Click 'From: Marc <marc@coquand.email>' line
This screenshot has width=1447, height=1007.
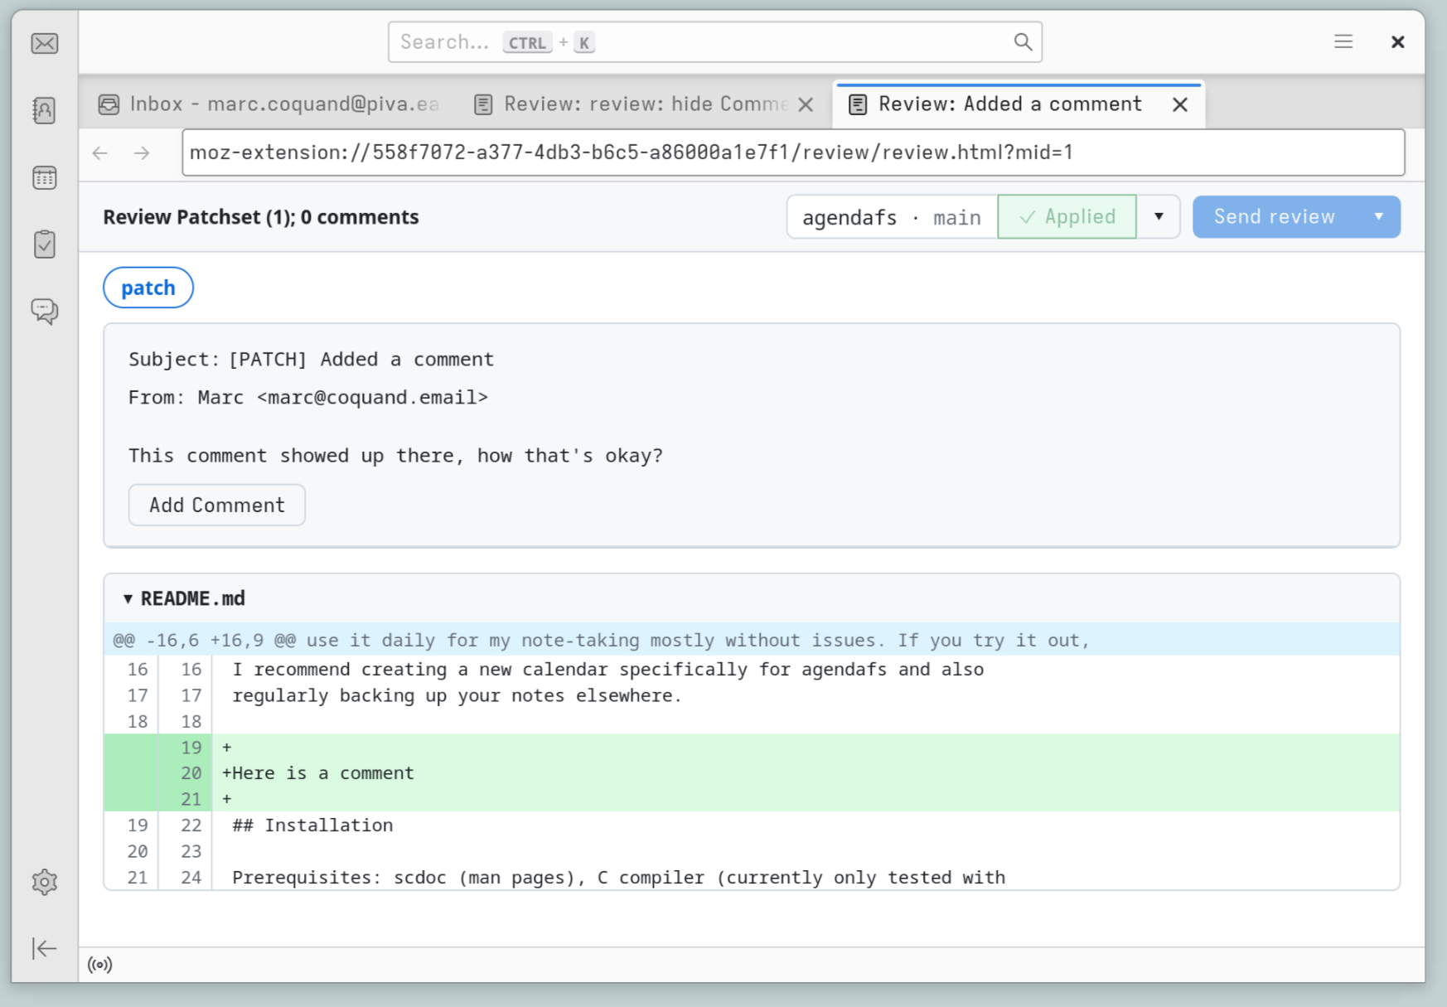point(308,398)
